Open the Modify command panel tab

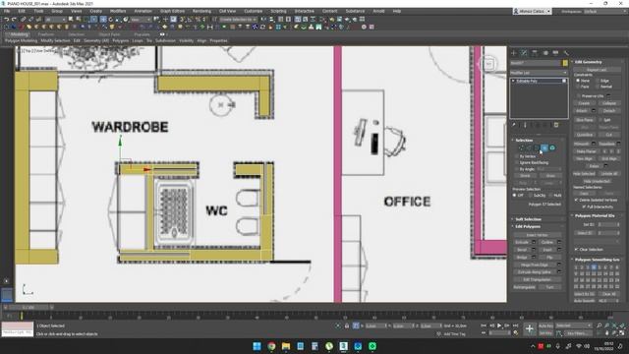pyautogui.click(x=524, y=53)
